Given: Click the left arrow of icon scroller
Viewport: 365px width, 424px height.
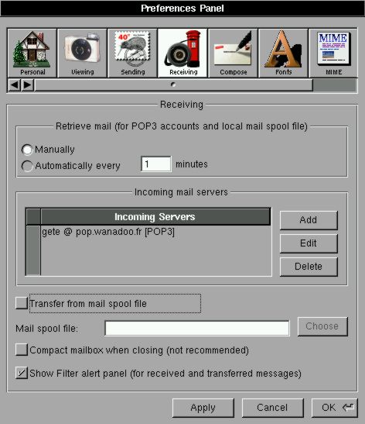Looking at the screenshot, I should (x=14, y=85).
